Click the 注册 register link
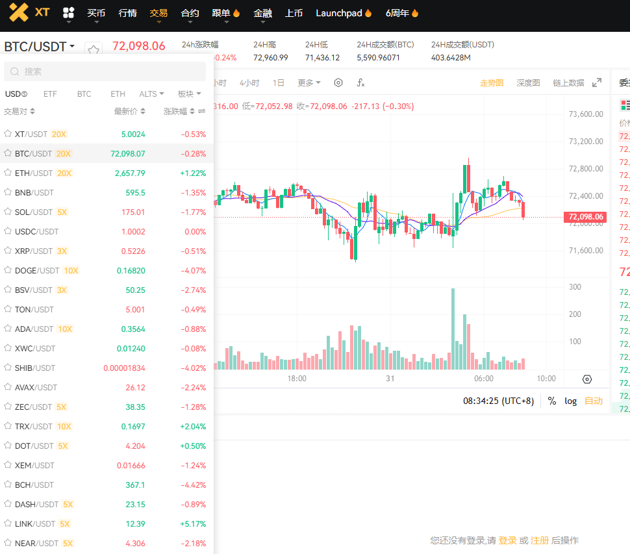Screen dimensions: 630x554 coord(539,540)
